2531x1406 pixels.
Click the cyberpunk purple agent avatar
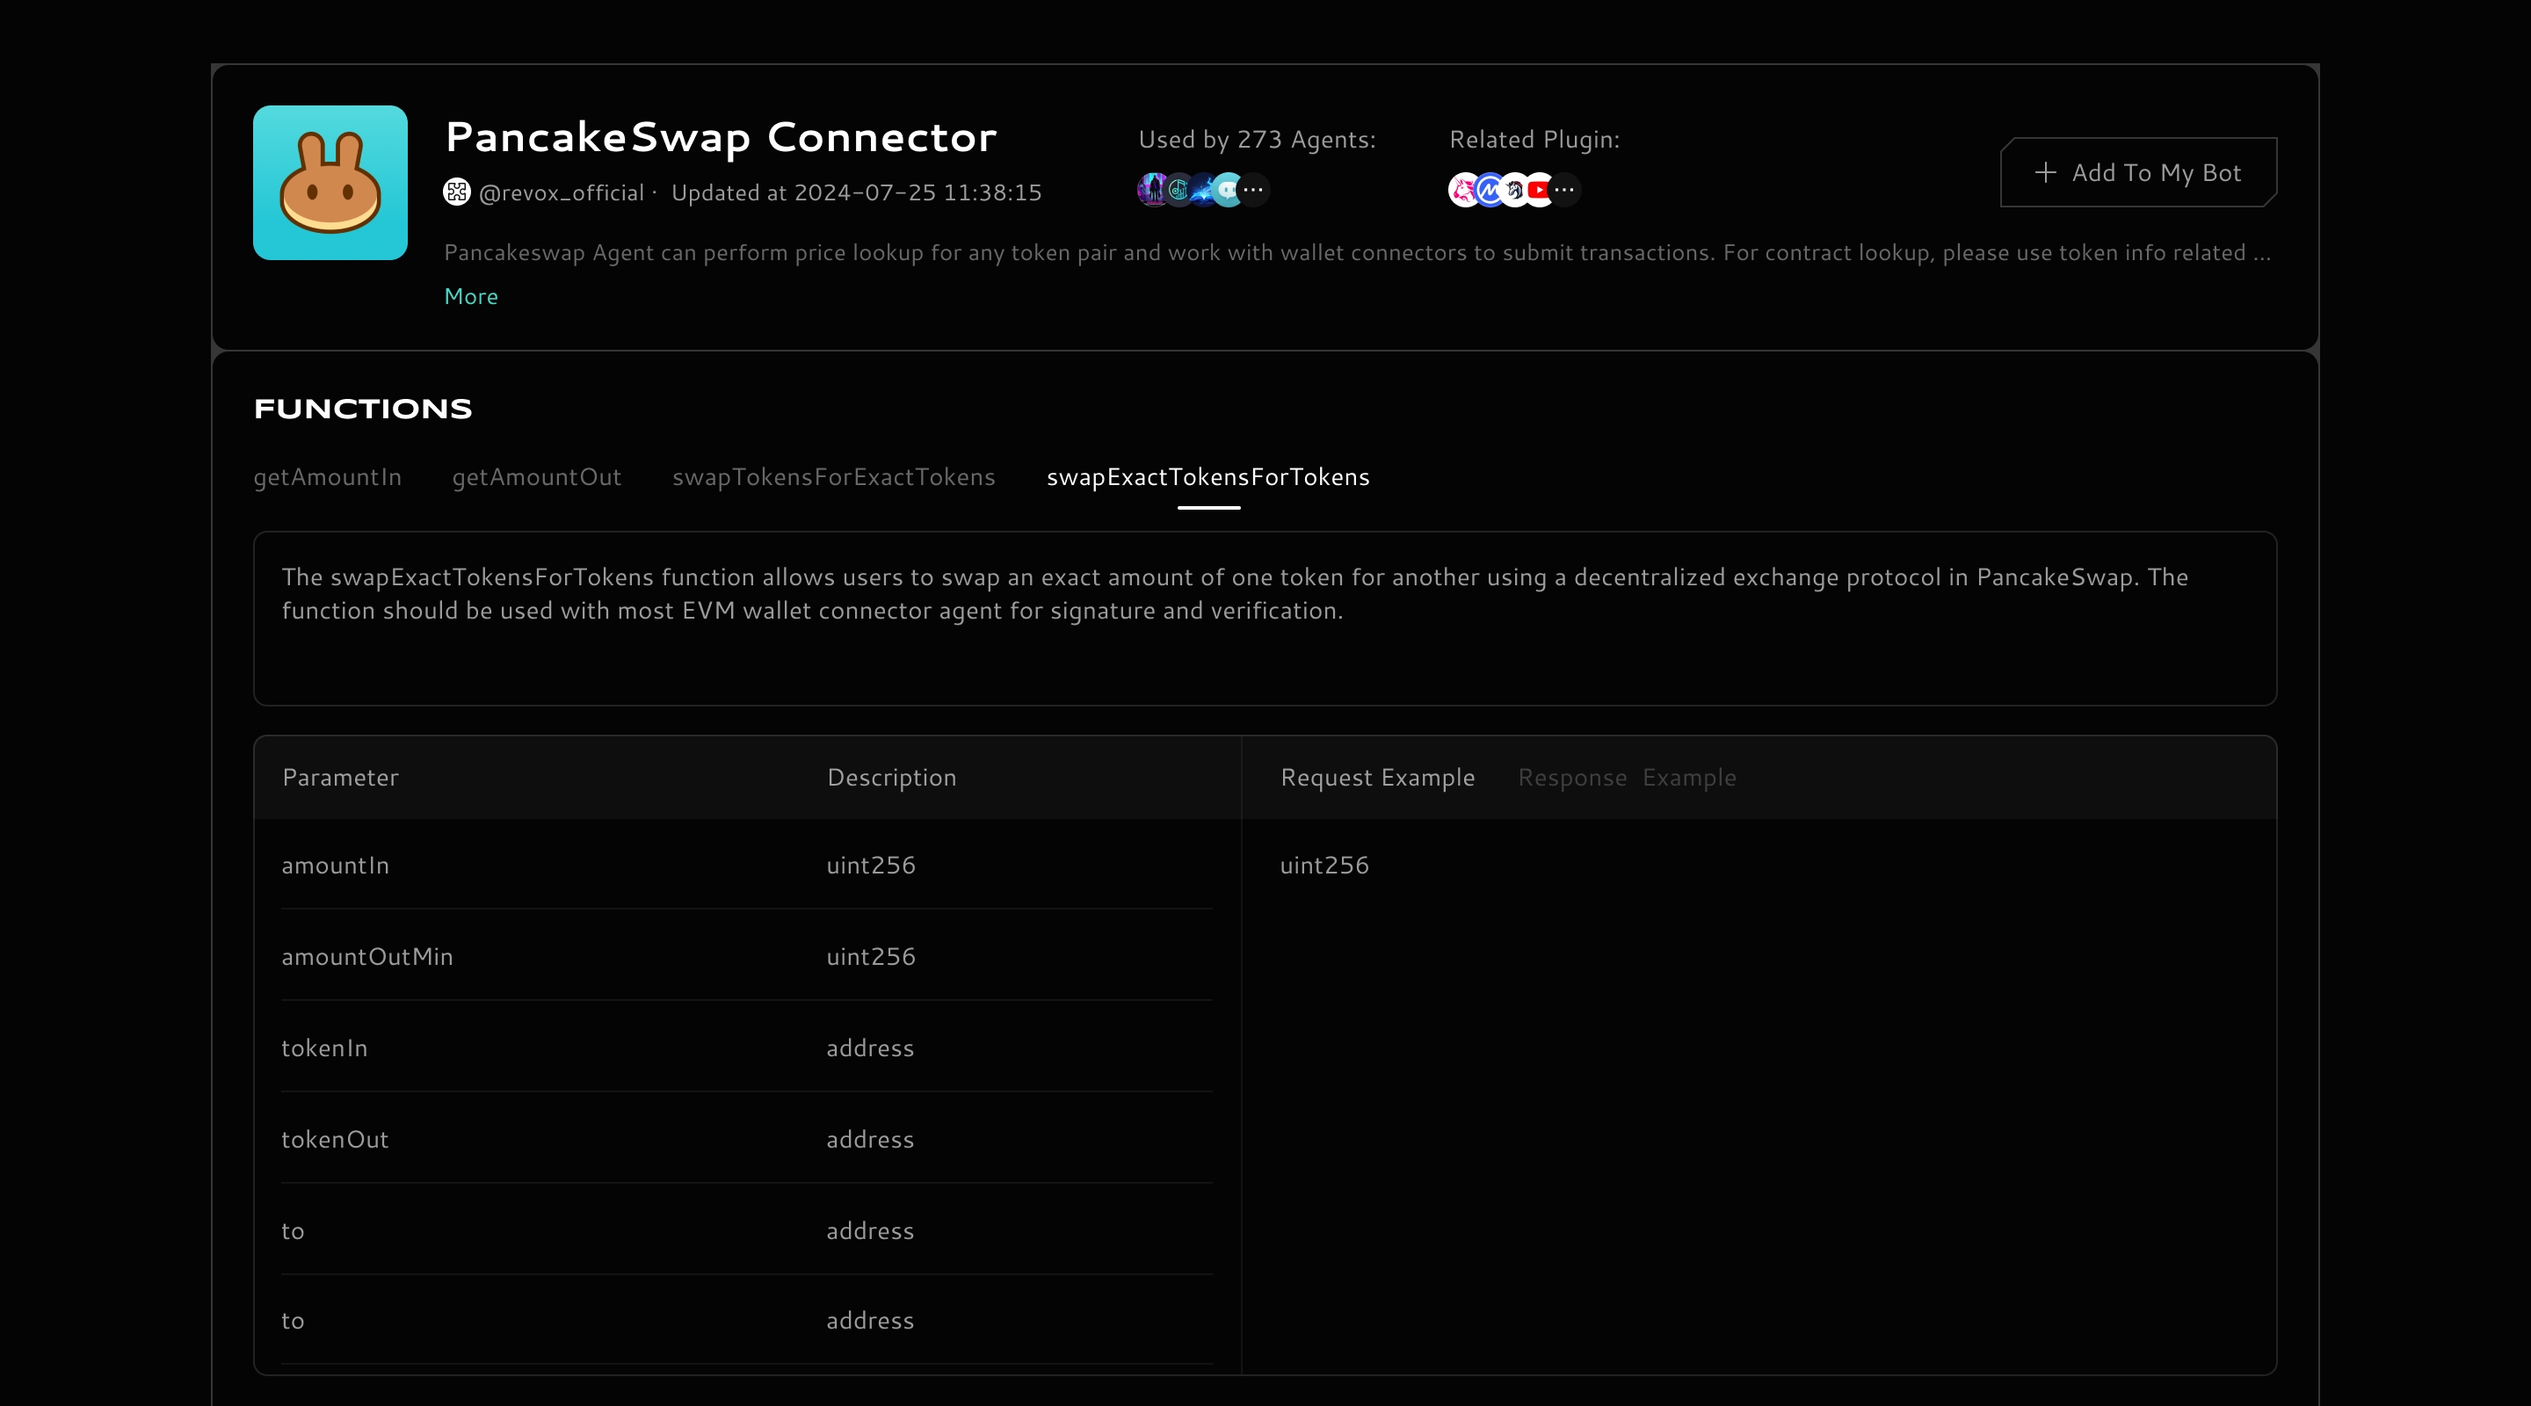click(1150, 190)
